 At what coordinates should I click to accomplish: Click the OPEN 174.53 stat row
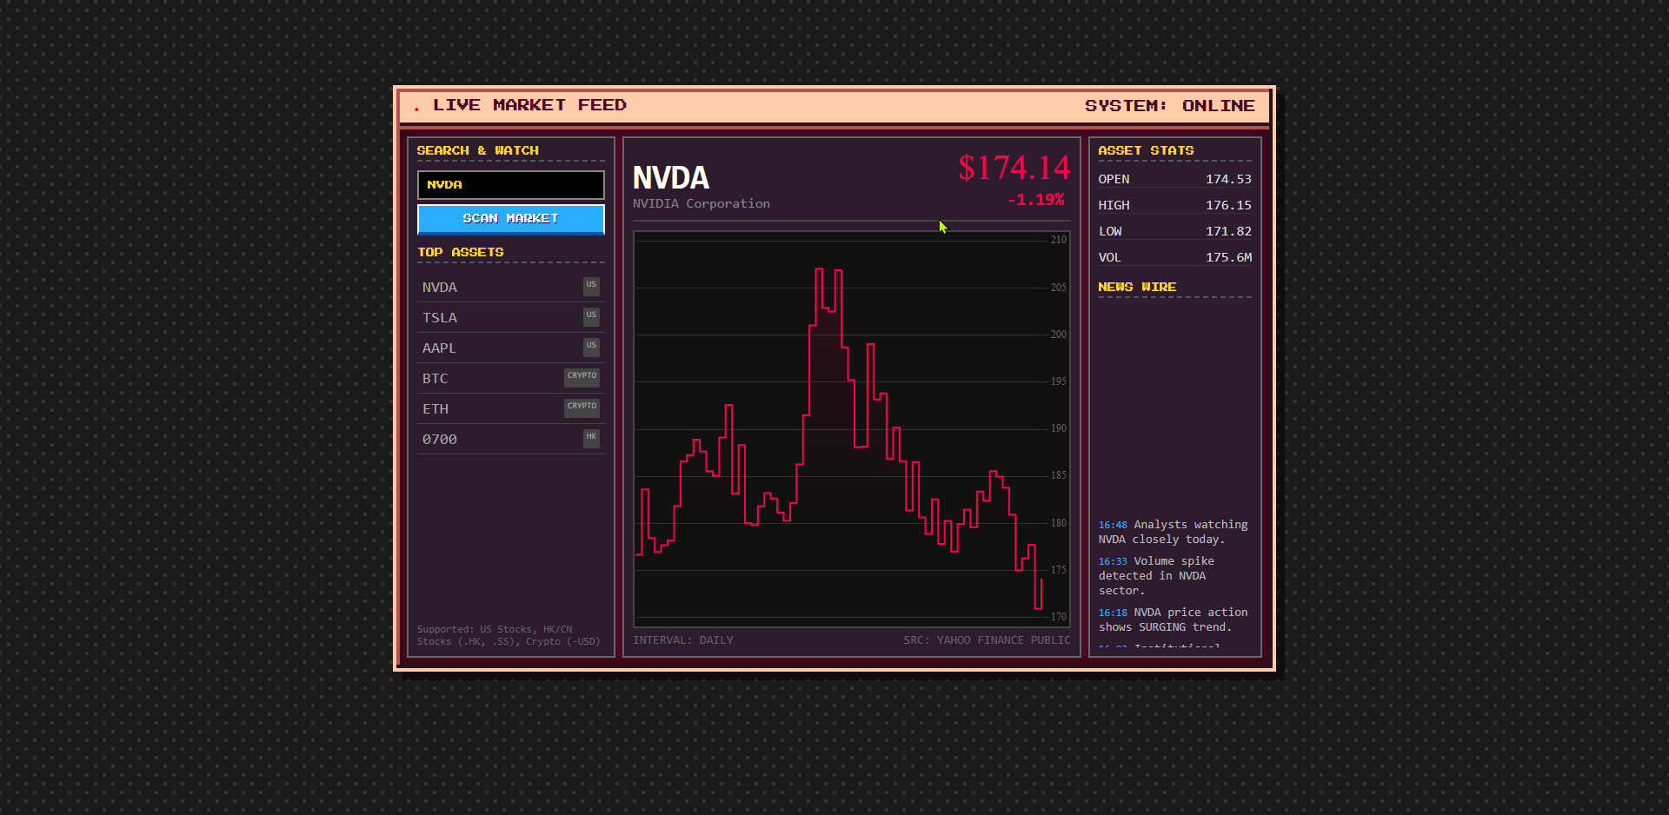(1175, 179)
